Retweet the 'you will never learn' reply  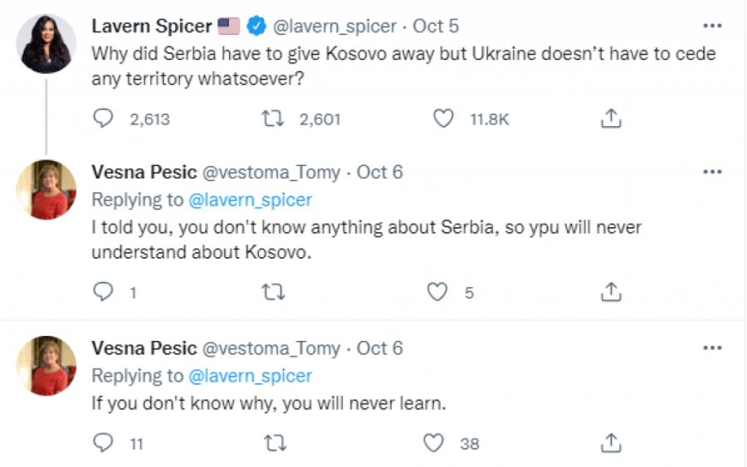point(271,443)
